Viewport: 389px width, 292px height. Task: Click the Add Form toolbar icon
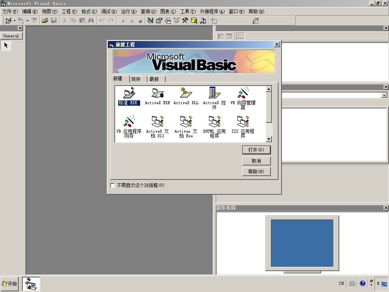point(21,21)
